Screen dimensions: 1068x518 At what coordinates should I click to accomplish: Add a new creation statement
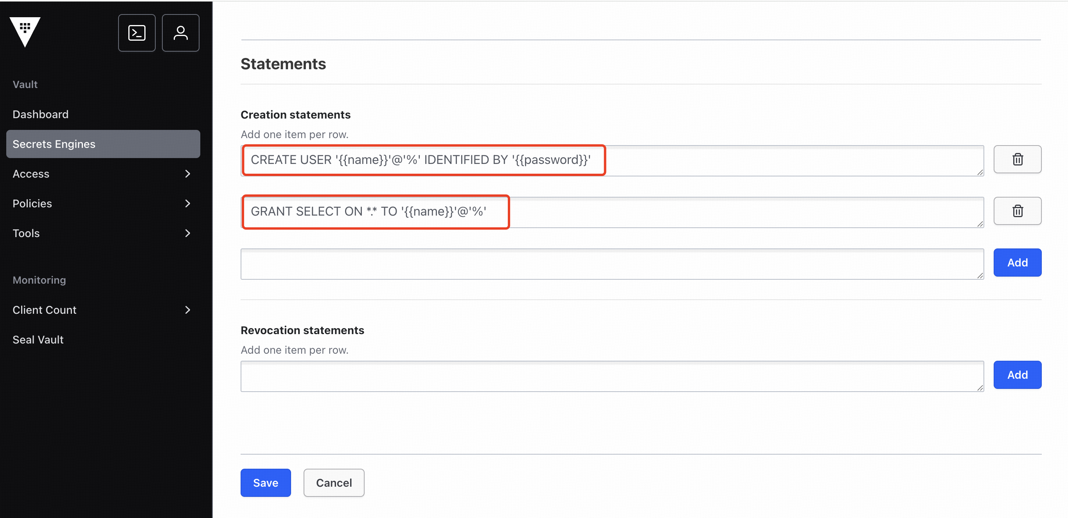[x=1017, y=263]
